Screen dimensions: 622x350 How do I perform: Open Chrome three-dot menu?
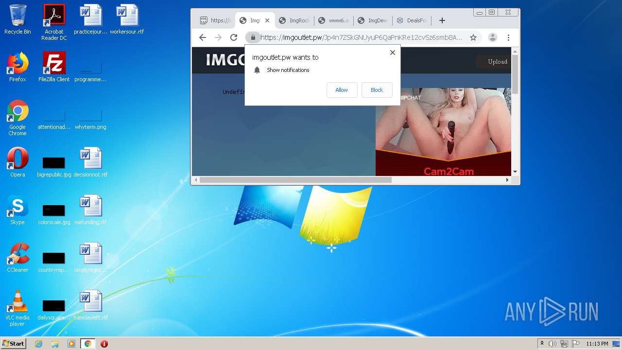pyautogui.click(x=508, y=37)
